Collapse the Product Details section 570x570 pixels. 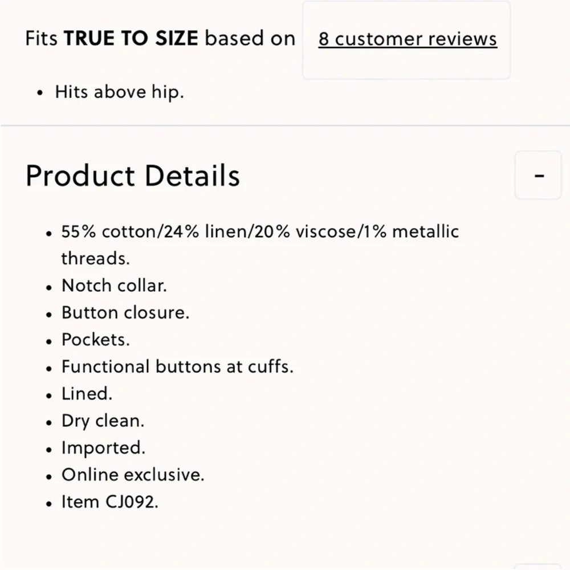pos(538,175)
